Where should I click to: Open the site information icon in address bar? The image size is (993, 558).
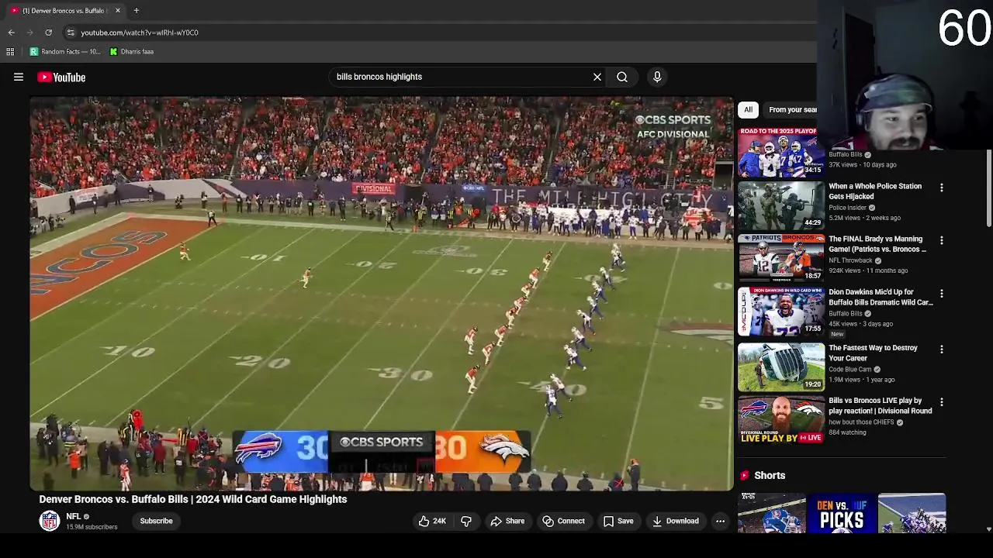click(70, 33)
